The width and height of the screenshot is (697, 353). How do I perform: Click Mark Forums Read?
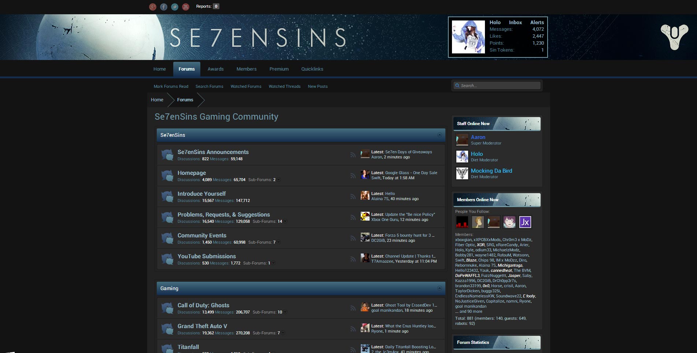(171, 87)
